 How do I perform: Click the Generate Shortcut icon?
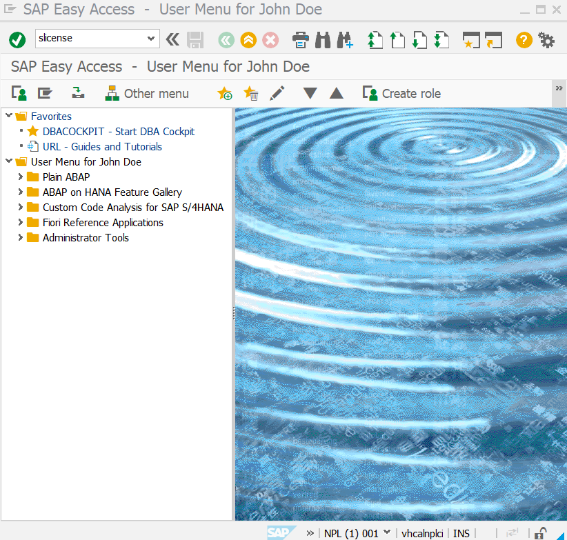click(494, 40)
